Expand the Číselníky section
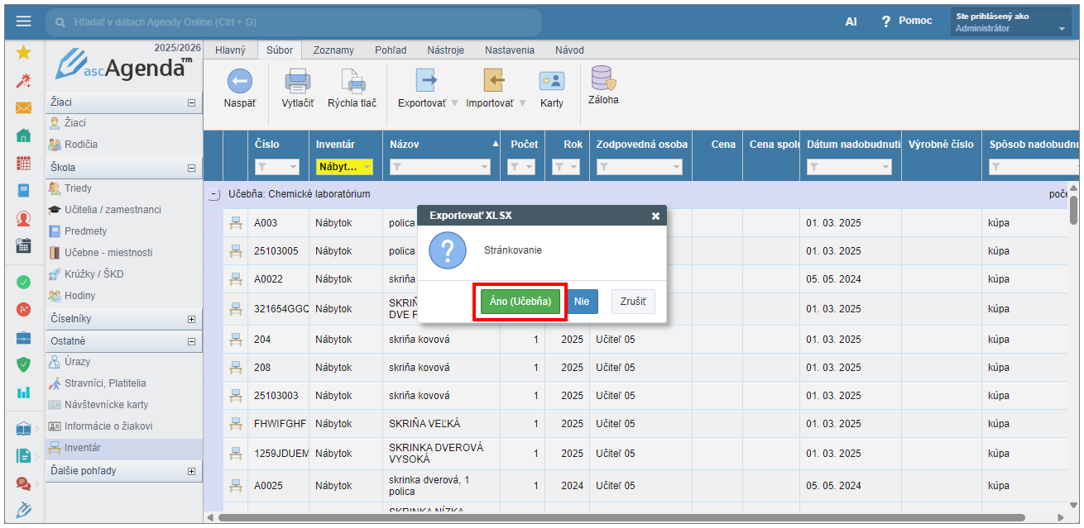 [x=192, y=319]
